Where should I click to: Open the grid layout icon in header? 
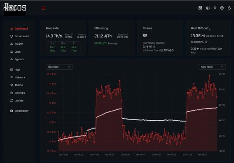pyautogui.click(x=200, y=8)
